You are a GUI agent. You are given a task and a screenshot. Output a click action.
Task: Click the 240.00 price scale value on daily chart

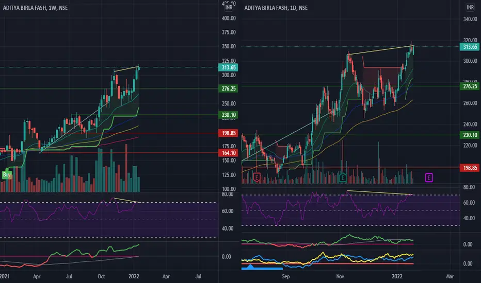click(x=470, y=124)
